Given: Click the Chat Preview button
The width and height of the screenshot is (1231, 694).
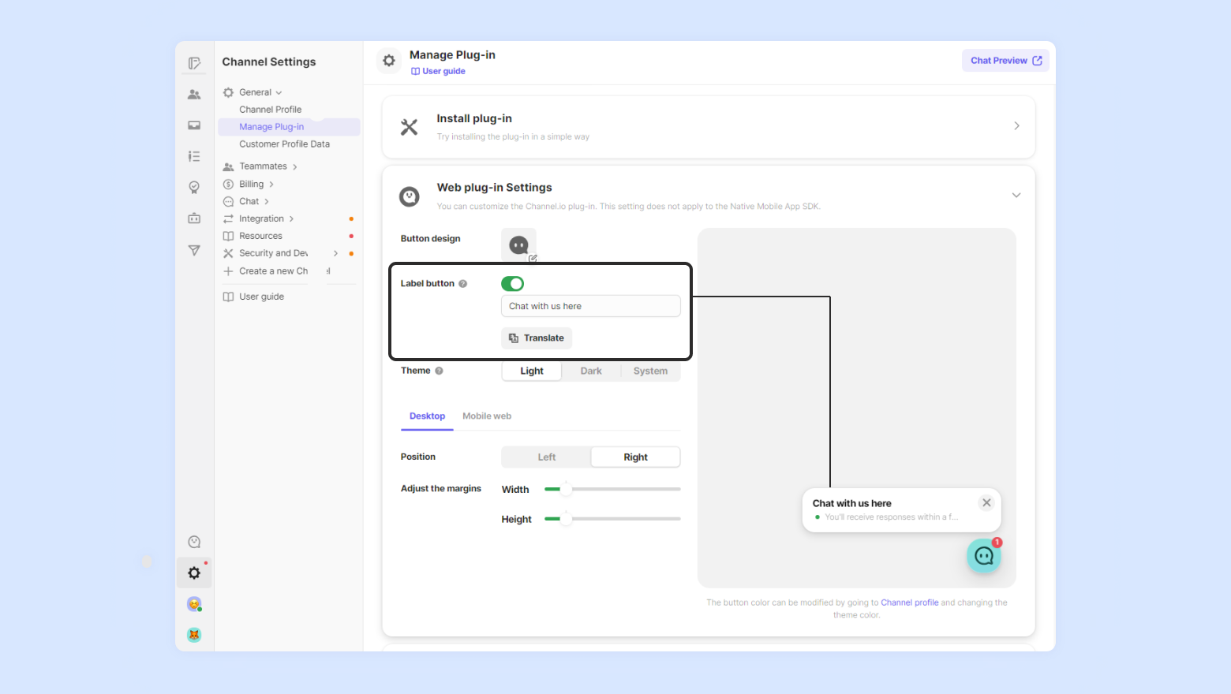Looking at the screenshot, I should (1005, 61).
